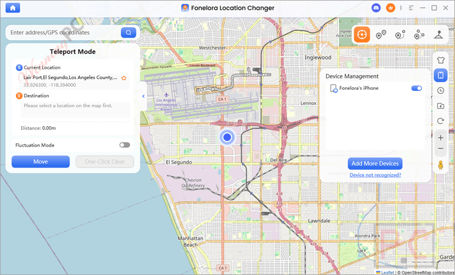Viewport: 455px width, 275px height.
Task: Select Multi-spot Mode route icon
Action: pos(400,35)
